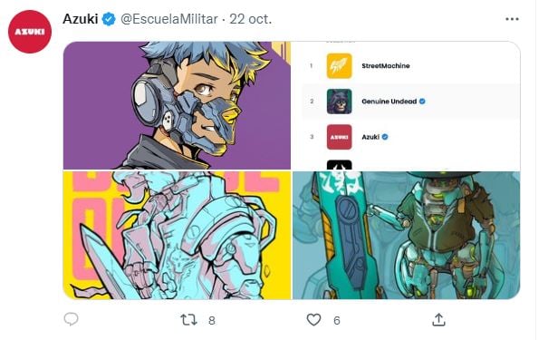548x340 pixels.
Task: Open the teal robot with hat image
Action: [x=406, y=235]
